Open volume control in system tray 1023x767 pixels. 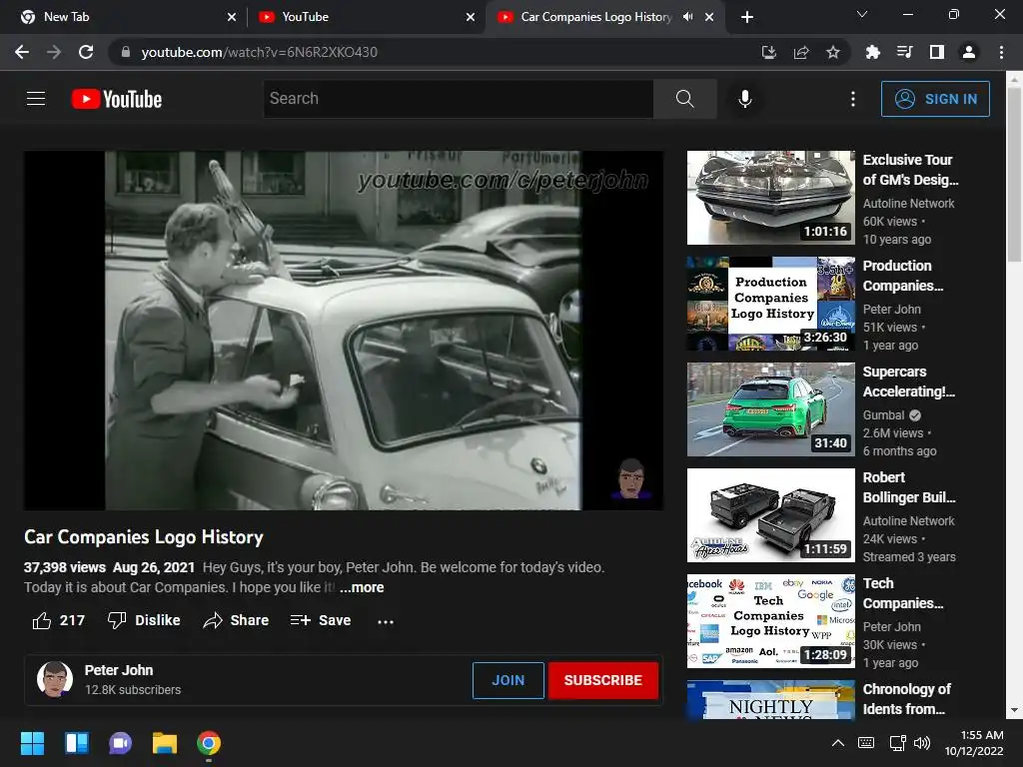point(922,743)
